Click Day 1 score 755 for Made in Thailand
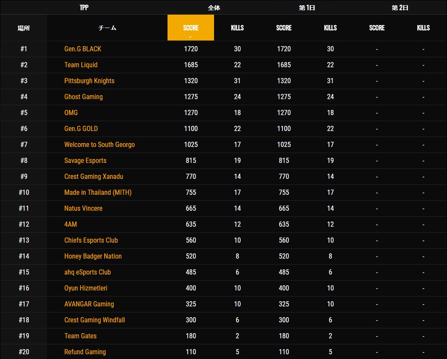447x359 pixels. tap(284, 192)
